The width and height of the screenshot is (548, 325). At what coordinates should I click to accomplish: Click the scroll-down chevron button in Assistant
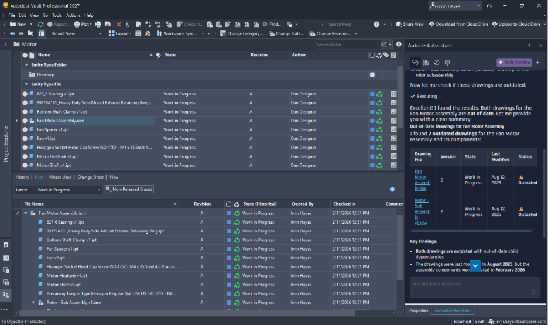475,266
